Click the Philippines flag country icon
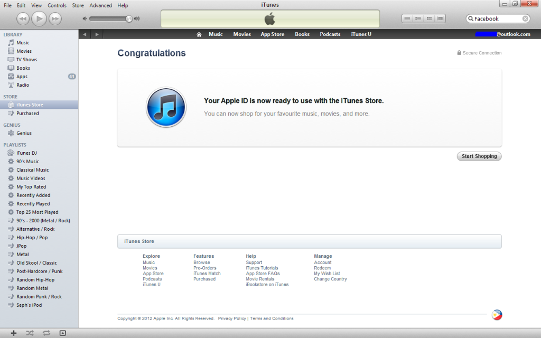 tap(497, 315)
